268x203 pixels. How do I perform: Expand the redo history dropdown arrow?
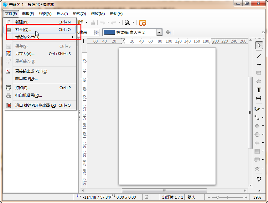[x=119, y=23]
